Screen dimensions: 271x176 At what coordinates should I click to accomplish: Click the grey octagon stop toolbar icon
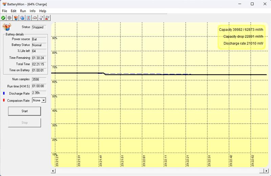9,18
